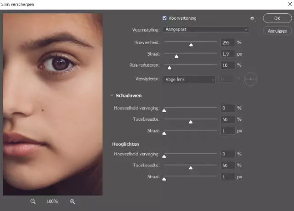Screen dimensions: 294x211
Task: Open the Voorinstelling dropdown
Action: click(205, 29)
